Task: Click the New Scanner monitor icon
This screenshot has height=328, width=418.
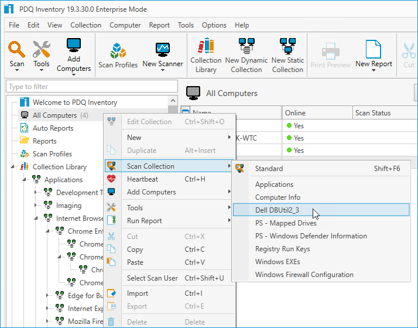Action: (x=163, y=50)
